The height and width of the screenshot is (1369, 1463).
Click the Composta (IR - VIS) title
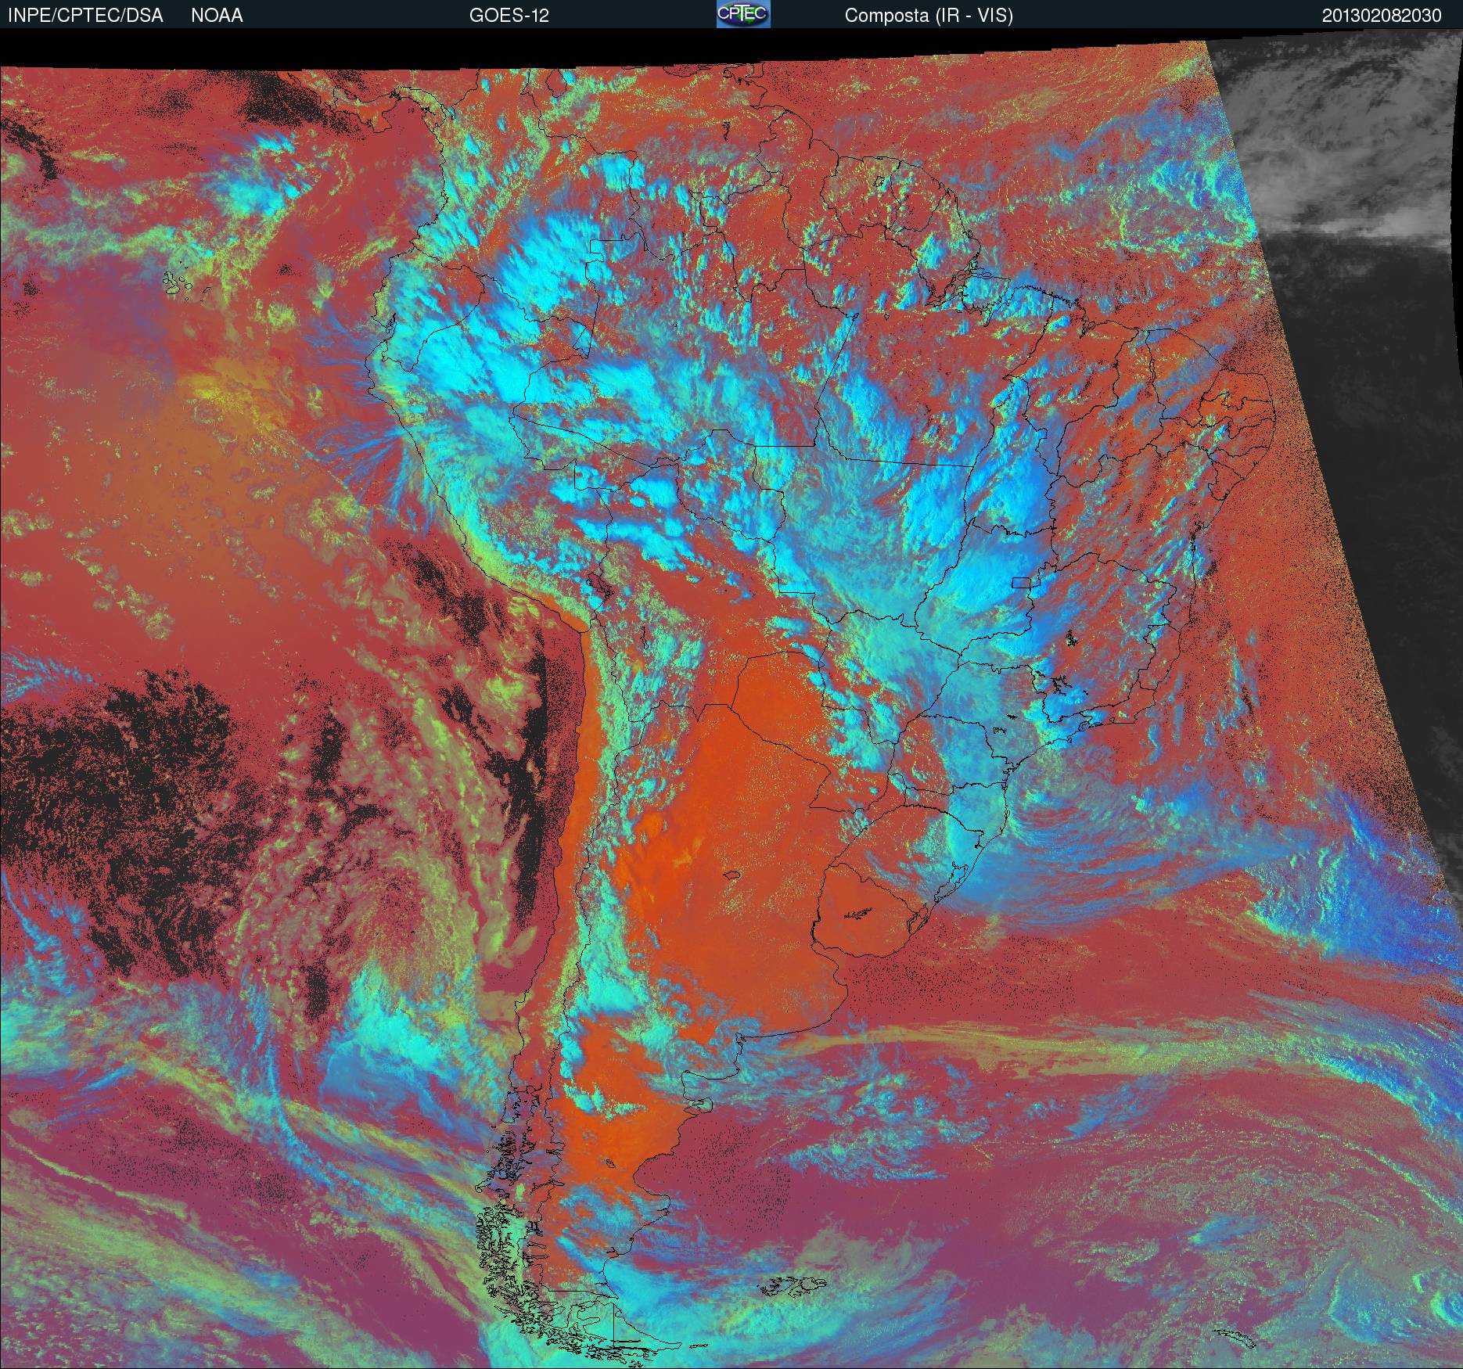coord(928,16)
